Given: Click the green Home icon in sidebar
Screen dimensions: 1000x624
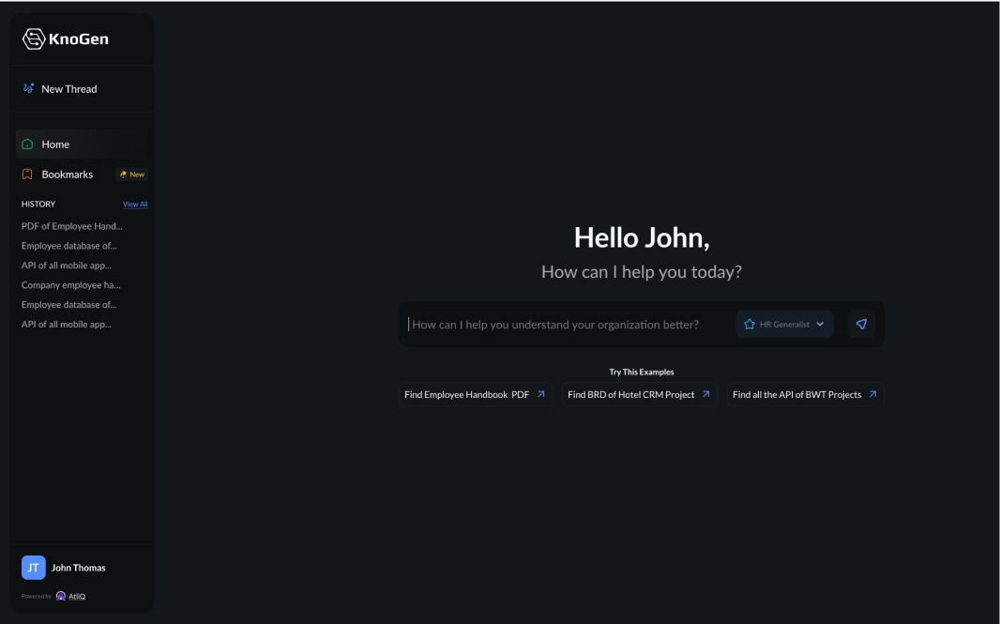Looking at the screenshot, I should click(28, 145).
